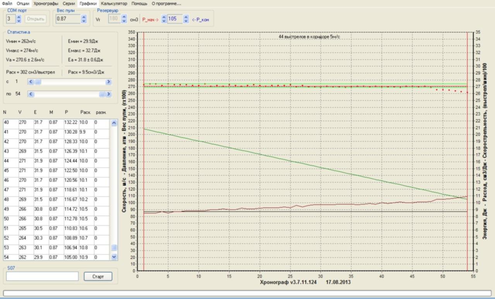Click the S07 text input field
Screen dimensions: 495x299
(x=42, y=276)
